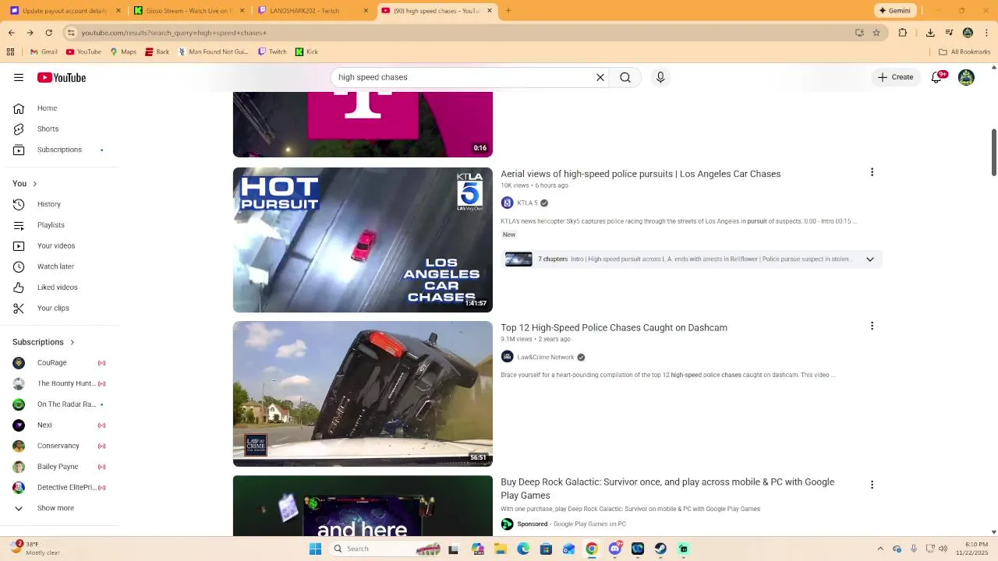Play the Hot Pursuit KTLA thumbnail
The height and width of the screenshot is (561, 998).
point(363,240)
